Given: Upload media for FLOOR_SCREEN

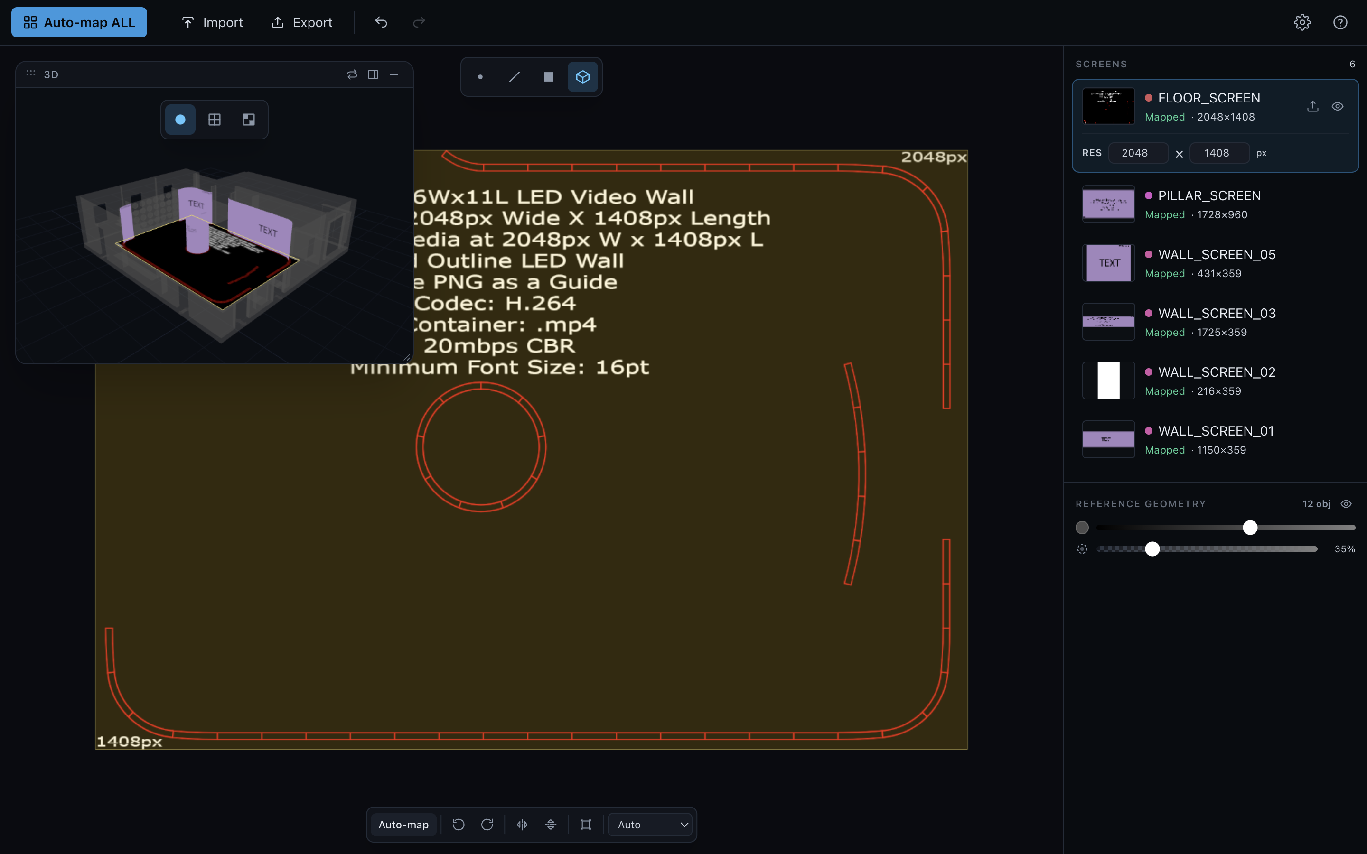Looking at the screenshot, I should tap(1313, 106).
